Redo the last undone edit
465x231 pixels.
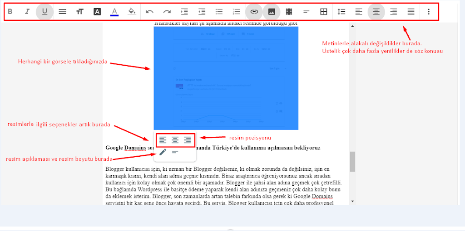click(167, 12)
